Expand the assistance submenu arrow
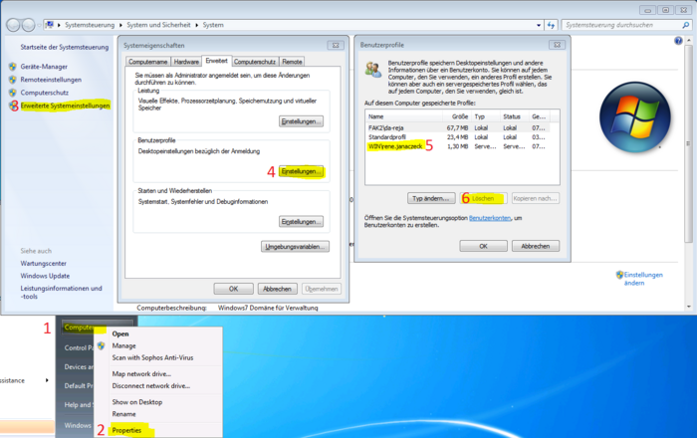Screen dimensions: 697x438 47,380
